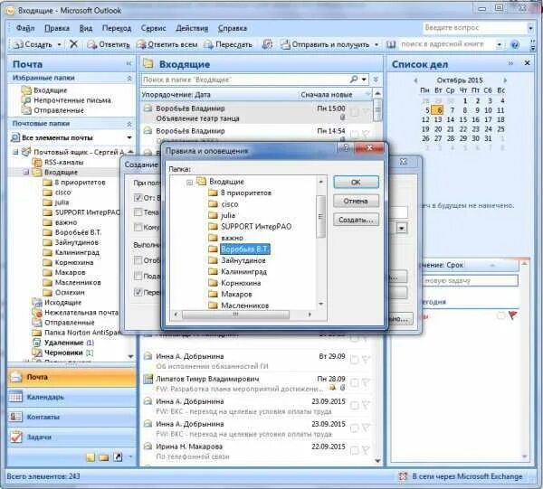Toggle the Пода... sound checkbox
This screenshot has height=489, width=543.
click(x=138, y=276)
